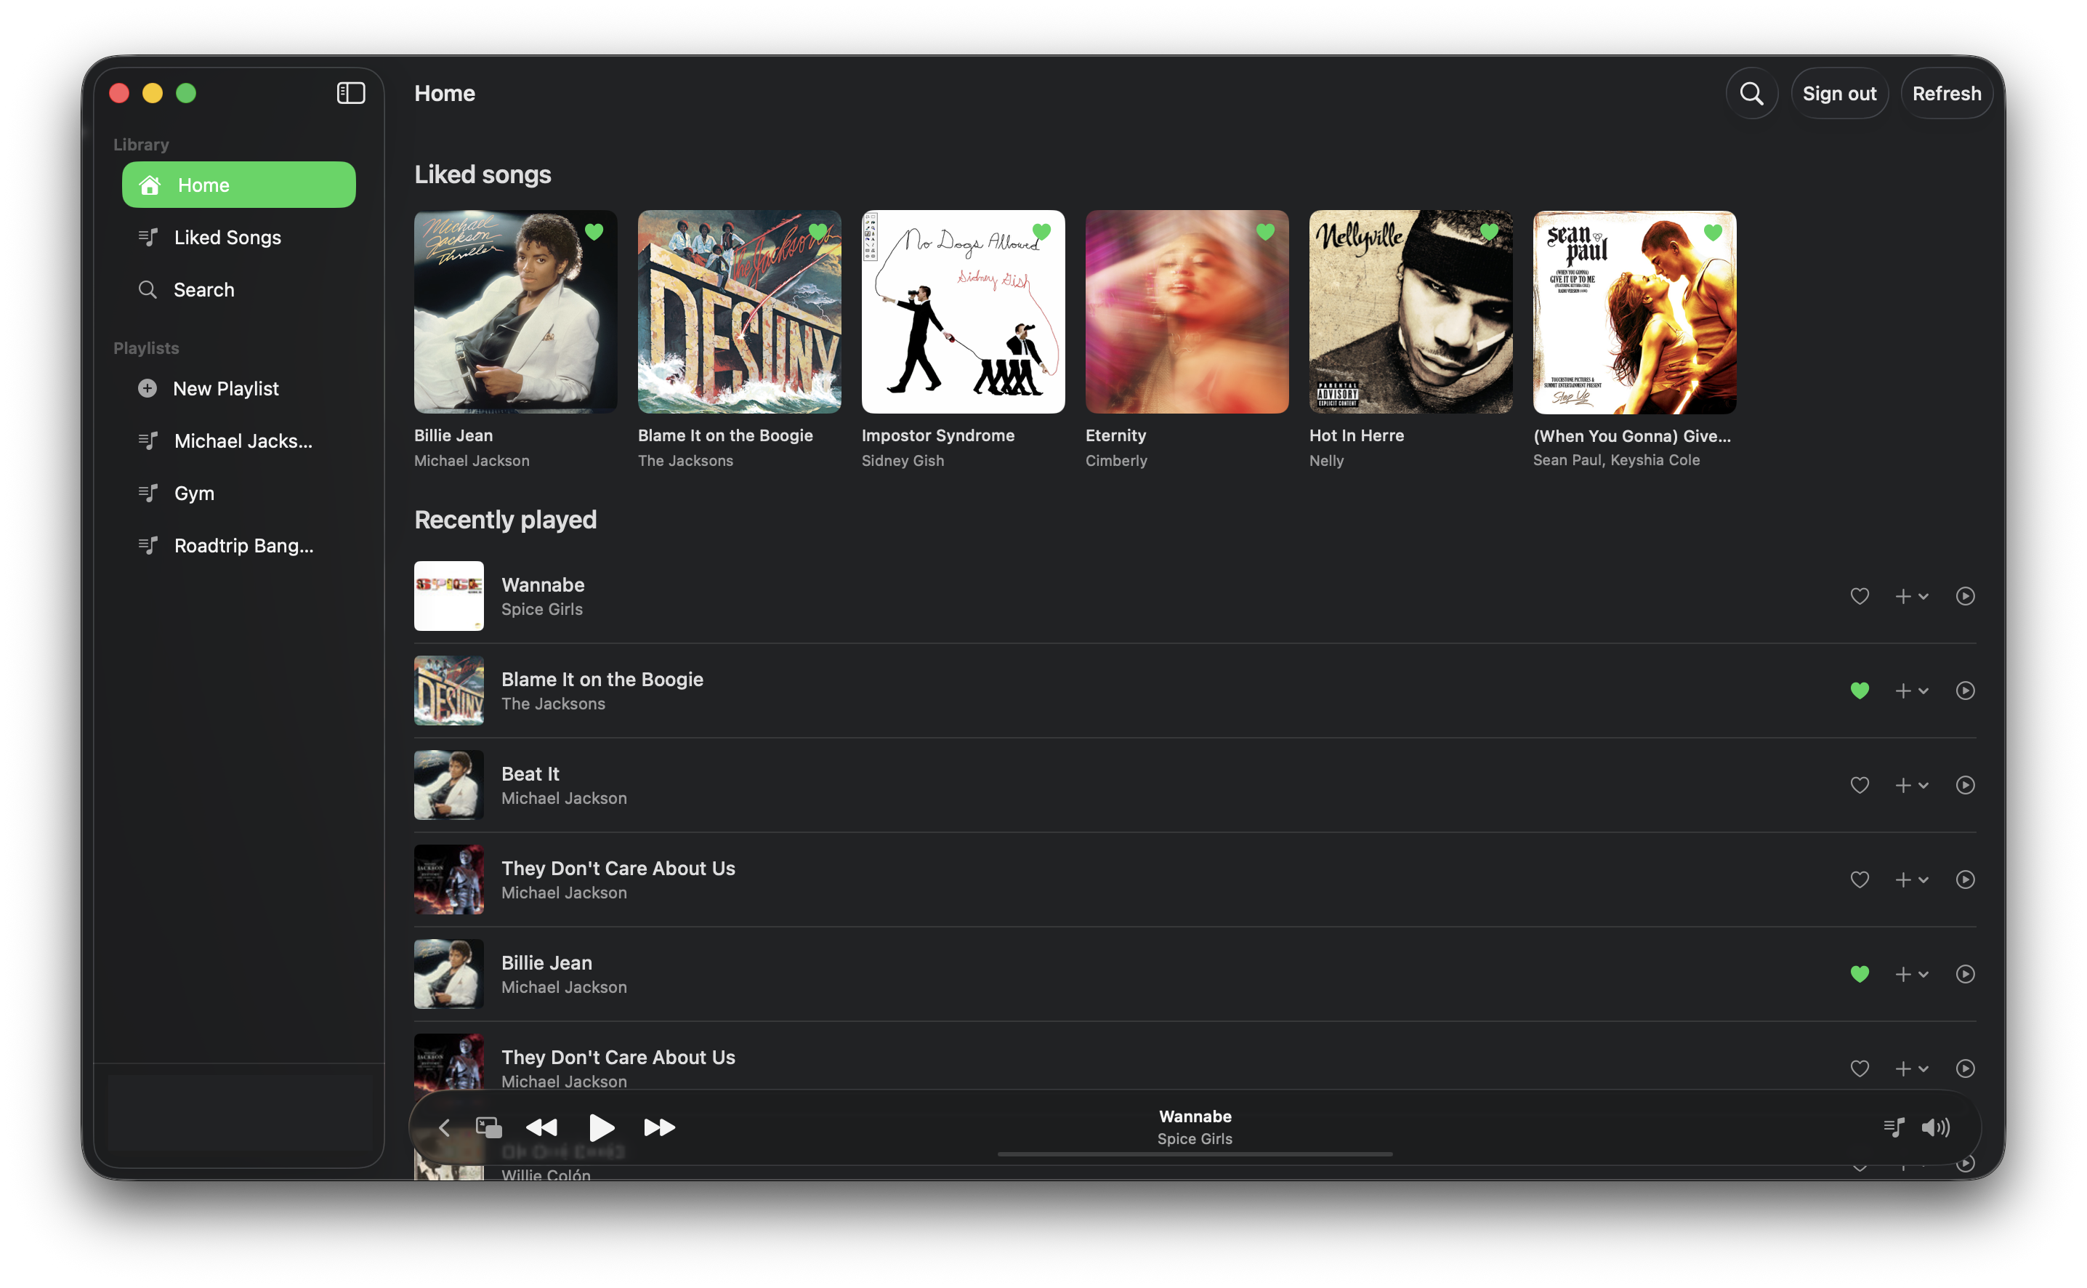Click the Sign out button
Image resolution: width=2087 pixels, height=1288 pixels.
[1838, 93]
